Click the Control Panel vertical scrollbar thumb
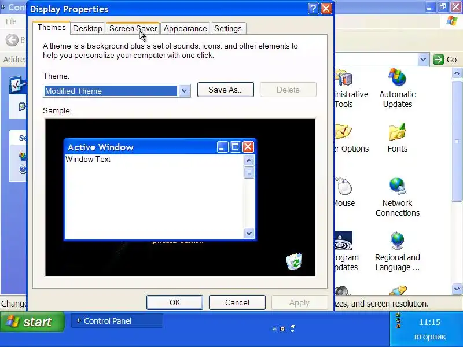Screen dimensions: 463x347 pyautogui.click(x=457, y=141)
